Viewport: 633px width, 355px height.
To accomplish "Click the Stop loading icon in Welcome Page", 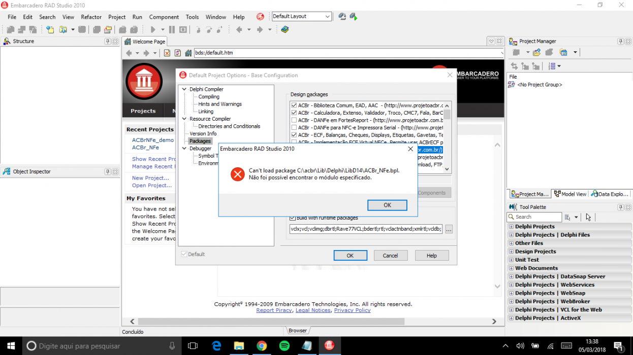I will point(167,53).
